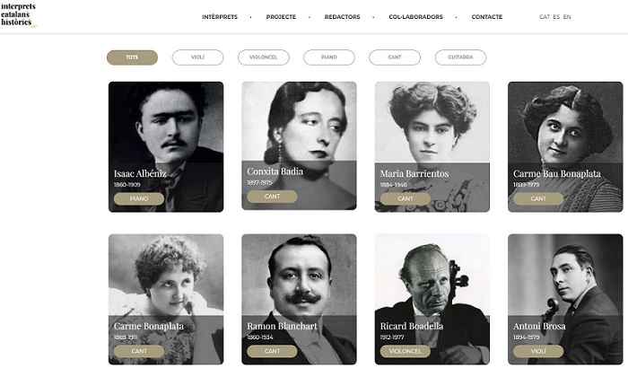Image resolution: width=628 pixels, height=377 pixels.
Task: Open the Isaac Albéniz portrait card
Action: [x=166, y=146]
